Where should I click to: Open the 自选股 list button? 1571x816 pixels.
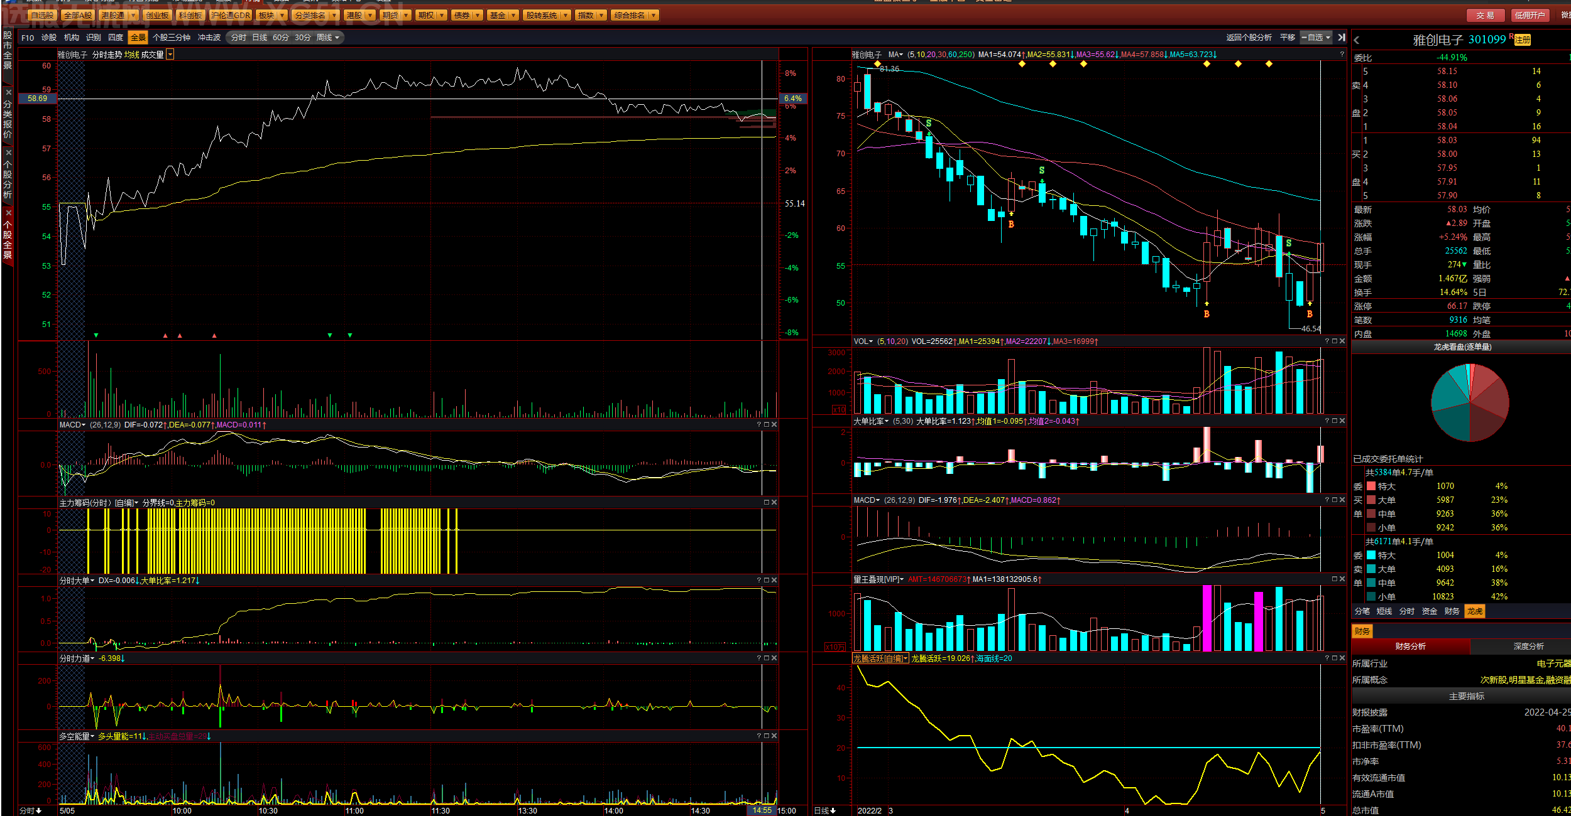42,15
